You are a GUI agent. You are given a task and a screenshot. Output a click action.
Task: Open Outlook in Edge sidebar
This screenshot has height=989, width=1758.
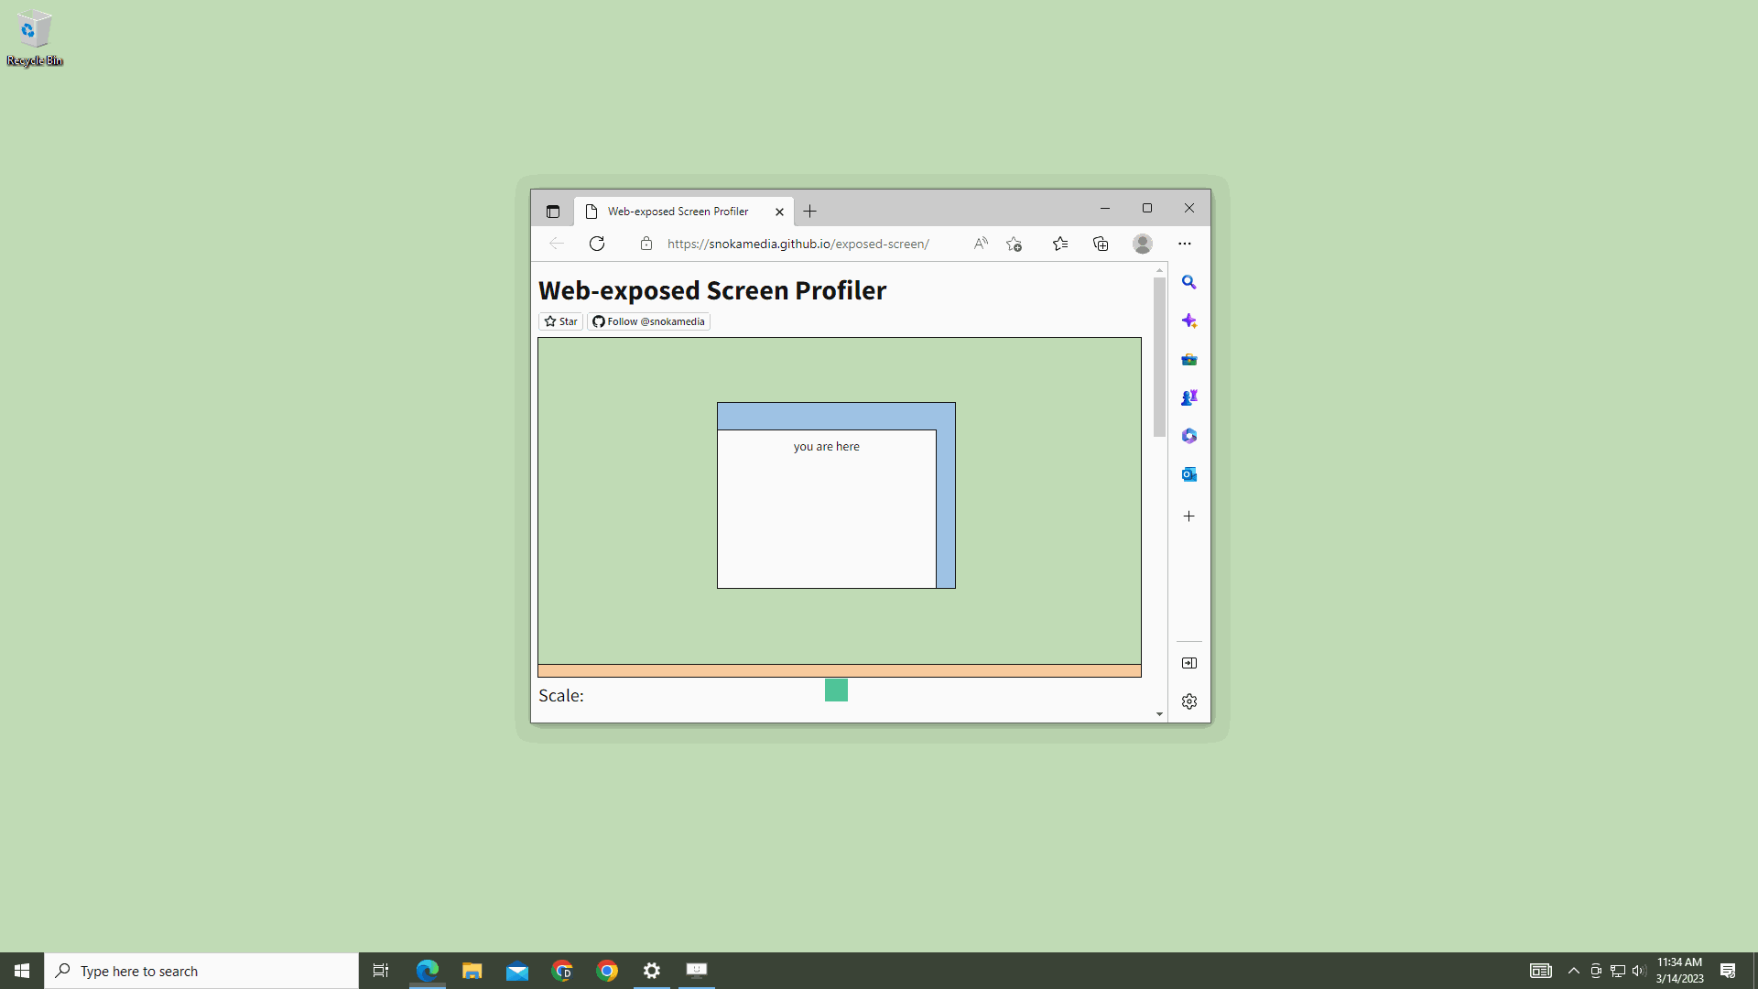(1188, 474)
